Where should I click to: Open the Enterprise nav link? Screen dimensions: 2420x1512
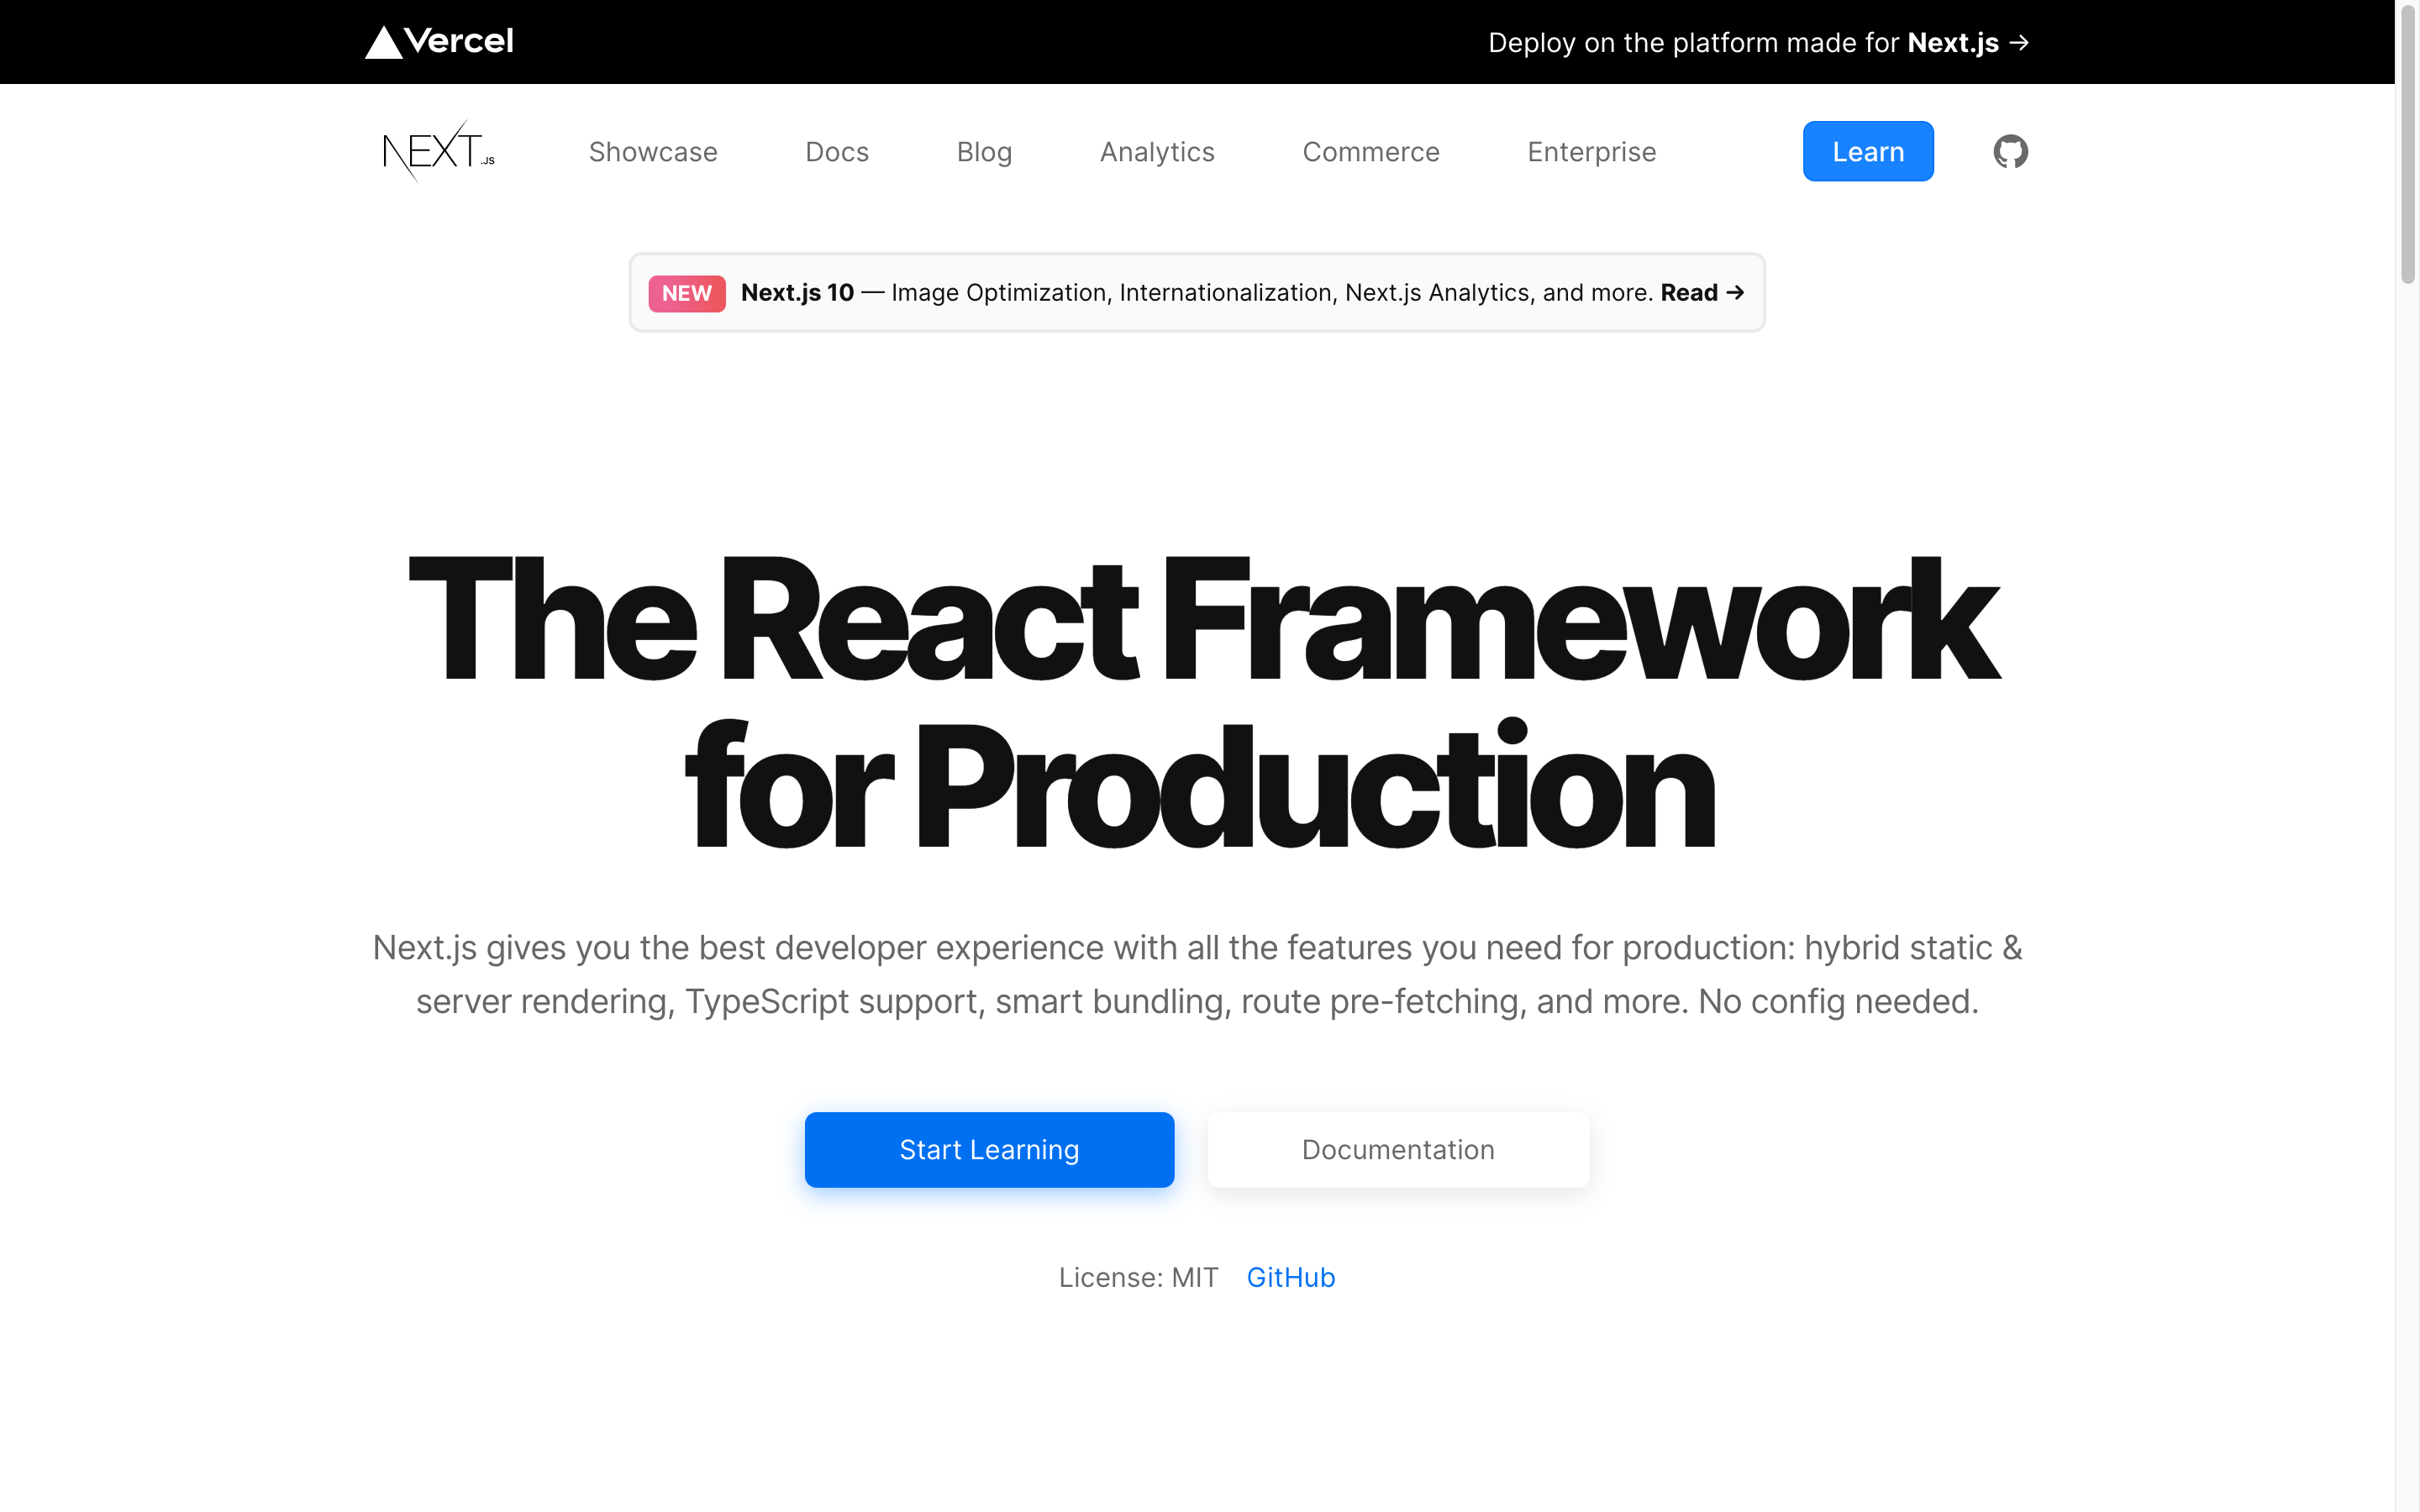pos(1592,152)
